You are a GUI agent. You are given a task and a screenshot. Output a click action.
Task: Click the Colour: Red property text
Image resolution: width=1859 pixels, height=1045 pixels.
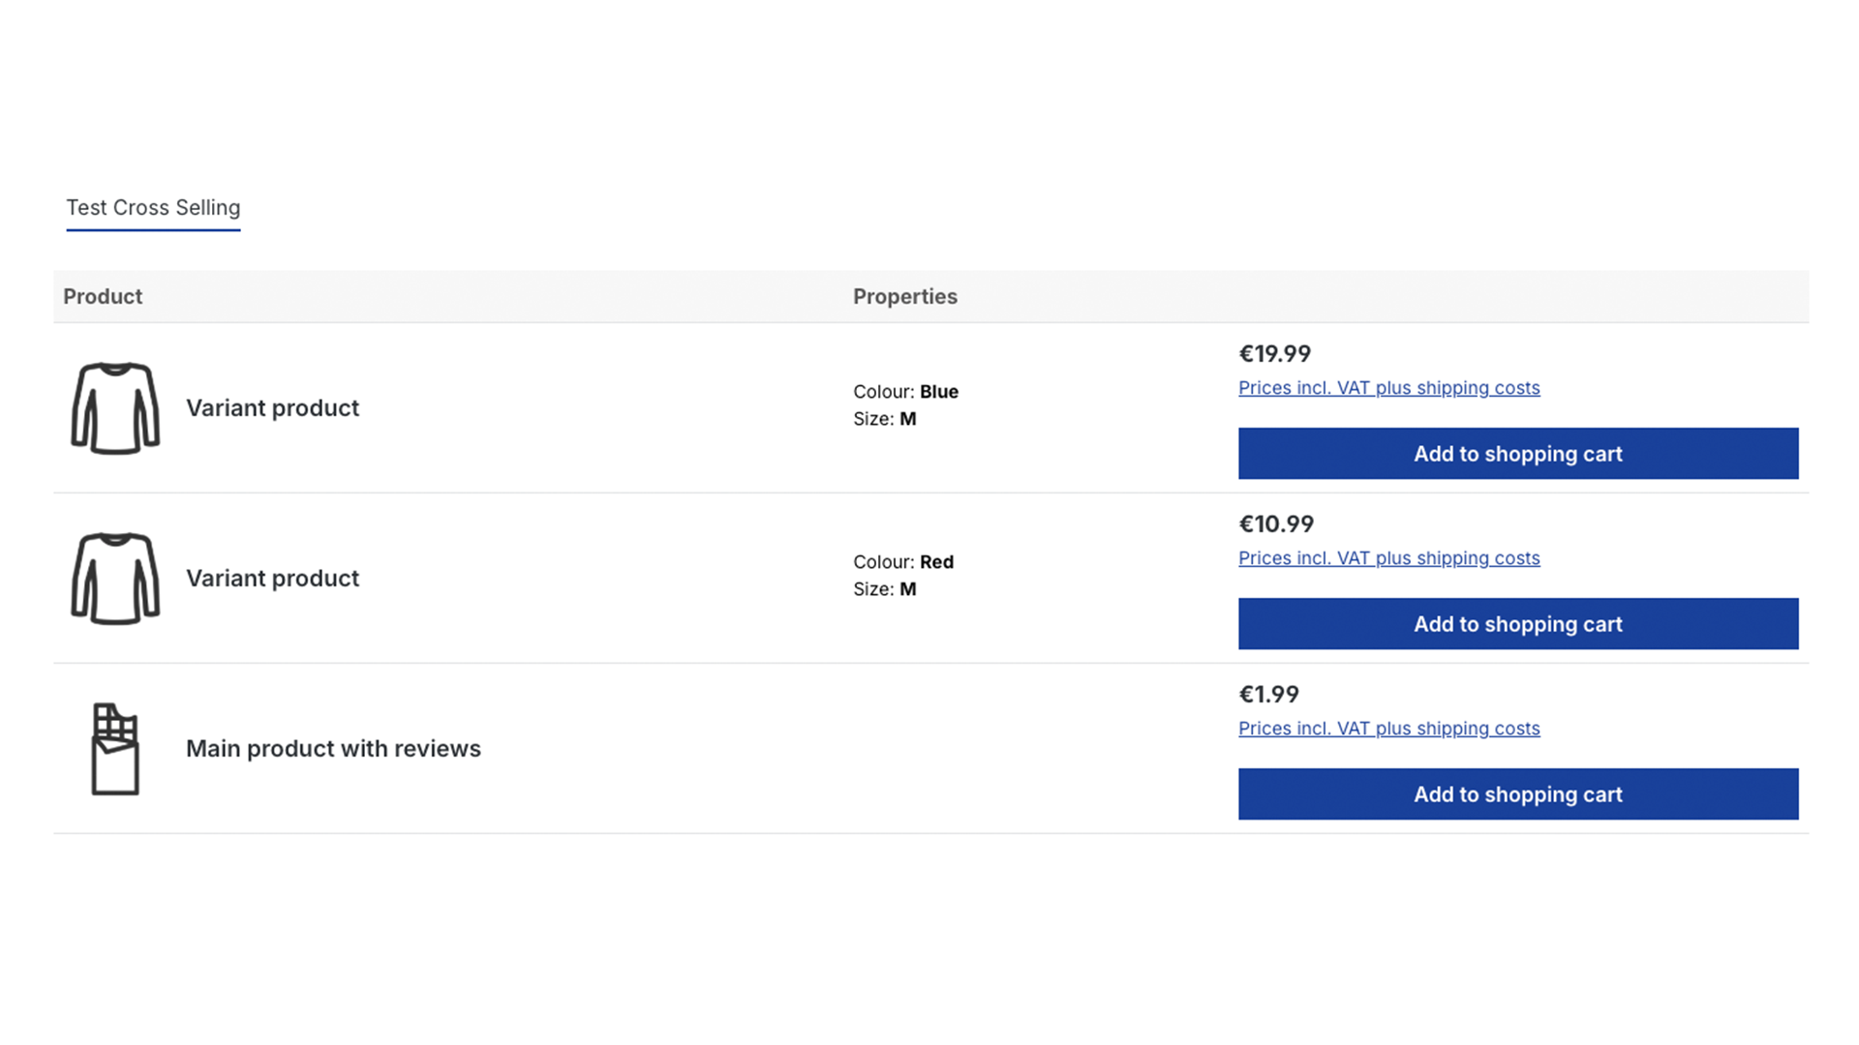coord(902,562)
